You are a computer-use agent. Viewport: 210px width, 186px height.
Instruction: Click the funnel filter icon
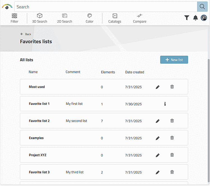coord(186,18)
